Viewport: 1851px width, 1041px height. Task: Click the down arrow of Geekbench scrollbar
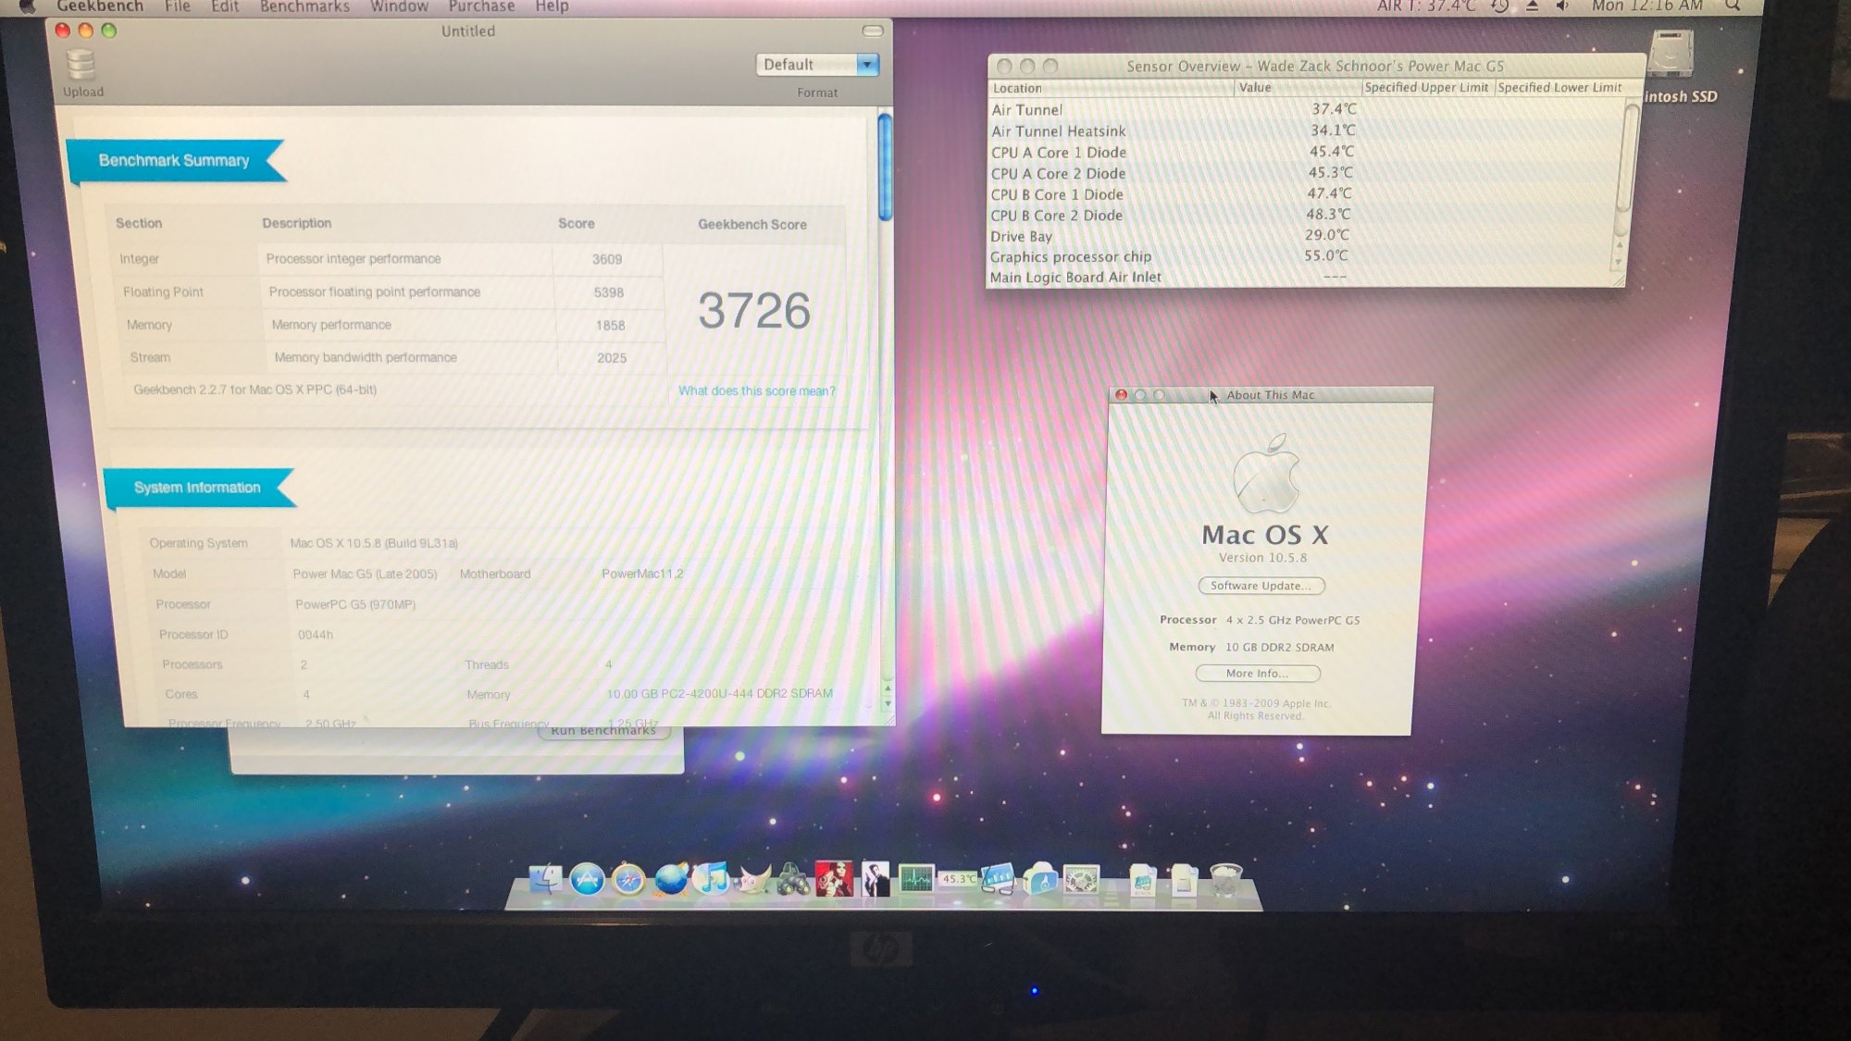(887, 704)
